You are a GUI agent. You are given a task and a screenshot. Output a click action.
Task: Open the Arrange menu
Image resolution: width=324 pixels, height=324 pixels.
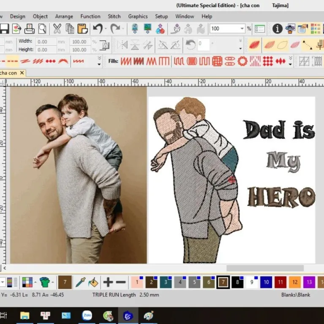pyautogui.click(x=64, y=16)
